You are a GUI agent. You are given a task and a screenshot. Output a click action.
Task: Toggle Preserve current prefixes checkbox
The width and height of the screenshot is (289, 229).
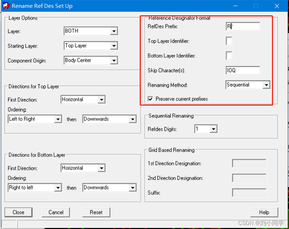pyautogui.click(x=150, y=99)
